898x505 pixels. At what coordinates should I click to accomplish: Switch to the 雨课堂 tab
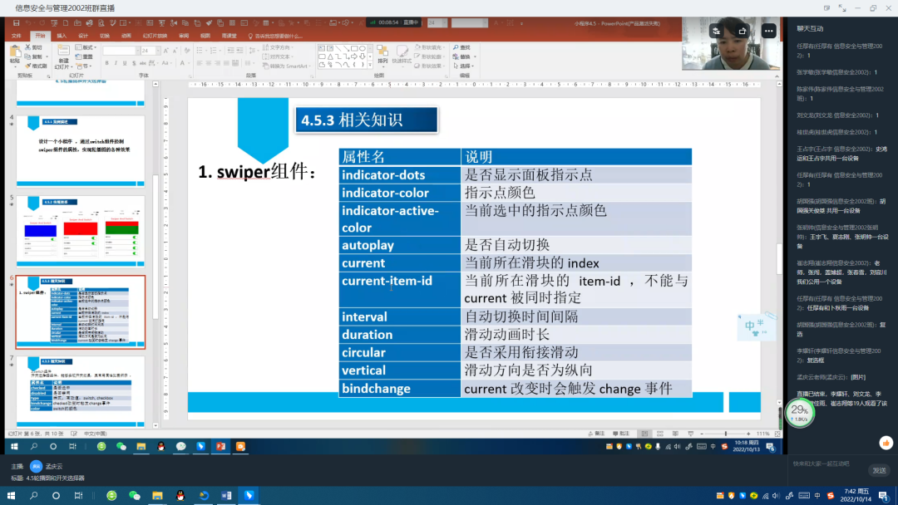(x=229, y=36)
